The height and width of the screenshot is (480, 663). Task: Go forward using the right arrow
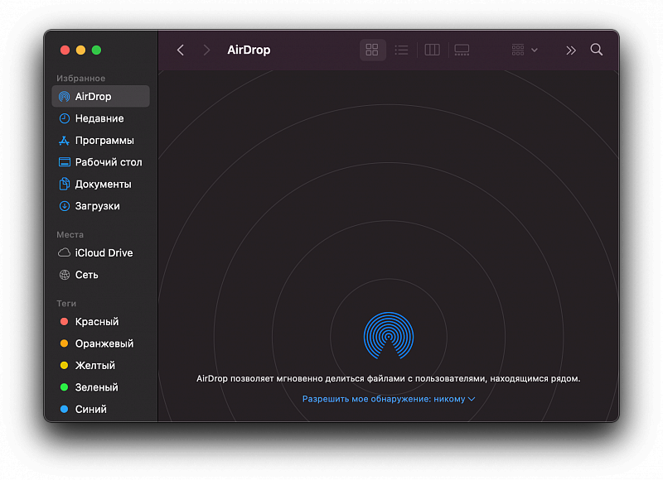[206, 50]
